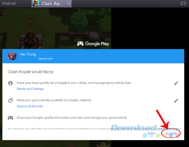Image resolution: width=189 pixels, height=147 pixels.
Task: Open the gamepad controls icon at top right
Action: (x=183, y=3)
